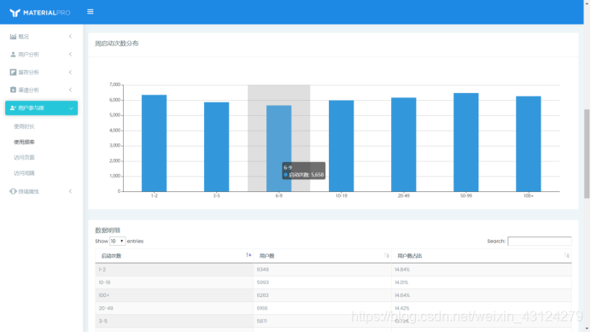Collapse the 用户参与度 section chevron
This screenshot has height=332, width=591.
pyautogui.click(x=71, y=108)
